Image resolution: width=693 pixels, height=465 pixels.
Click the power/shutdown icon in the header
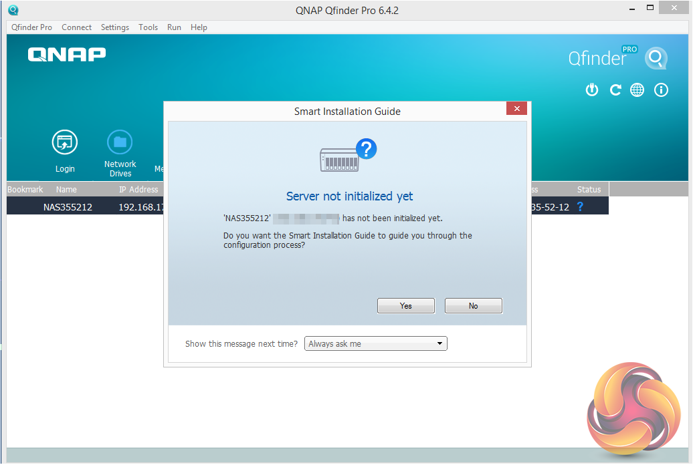coord(592,90)
